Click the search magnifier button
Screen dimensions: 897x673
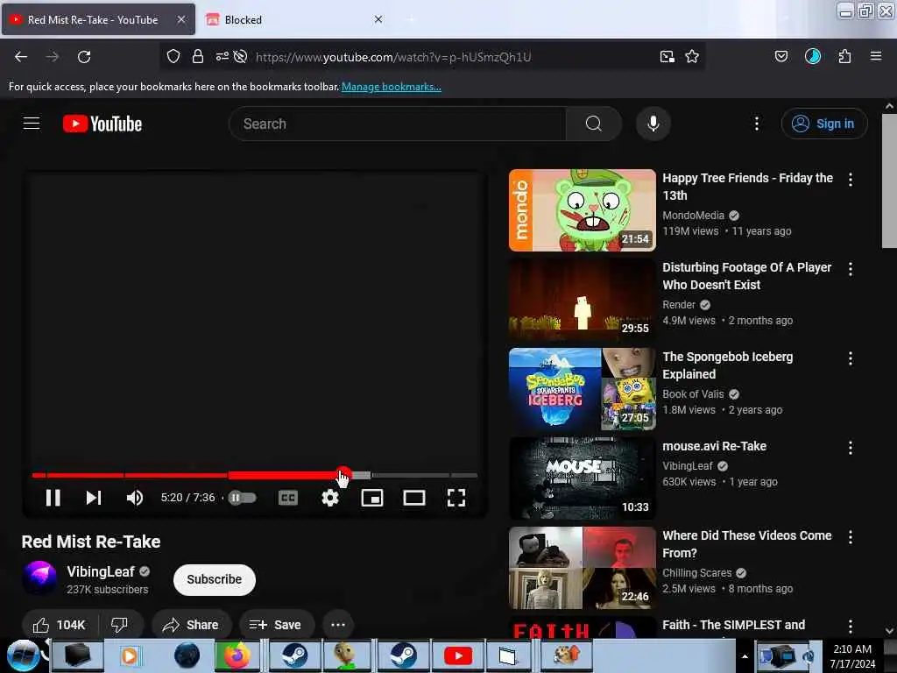(594, 124)
